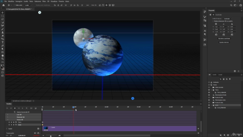243x137 pixels.
Task: Expand the Spazio track in timeline list
Action: tap(7, 129)
